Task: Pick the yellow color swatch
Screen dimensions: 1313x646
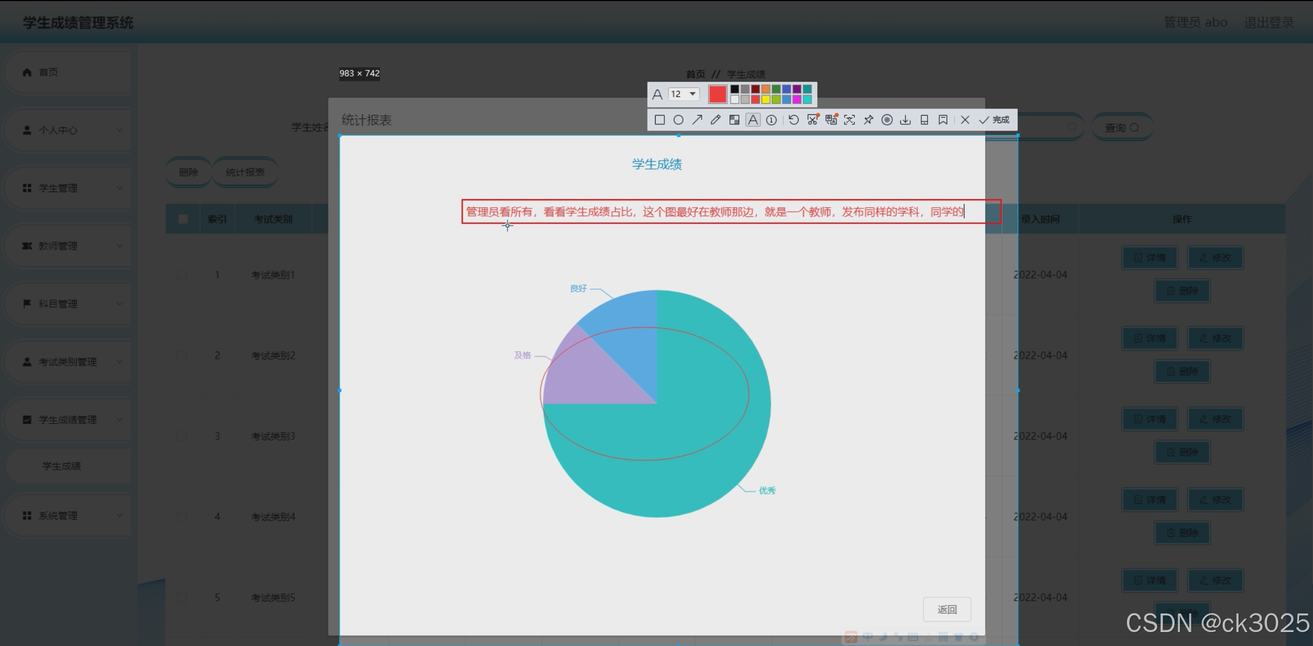Action: (x=765, y=99)
